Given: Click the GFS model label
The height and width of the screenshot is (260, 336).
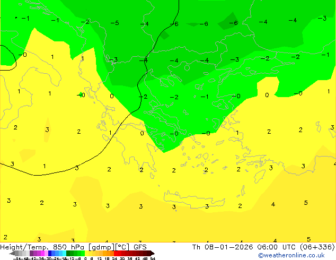Looking at the screenshot, I should click(140, 247).
